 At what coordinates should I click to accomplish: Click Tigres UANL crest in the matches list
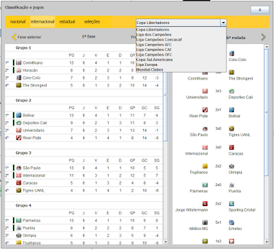point(232,128)
